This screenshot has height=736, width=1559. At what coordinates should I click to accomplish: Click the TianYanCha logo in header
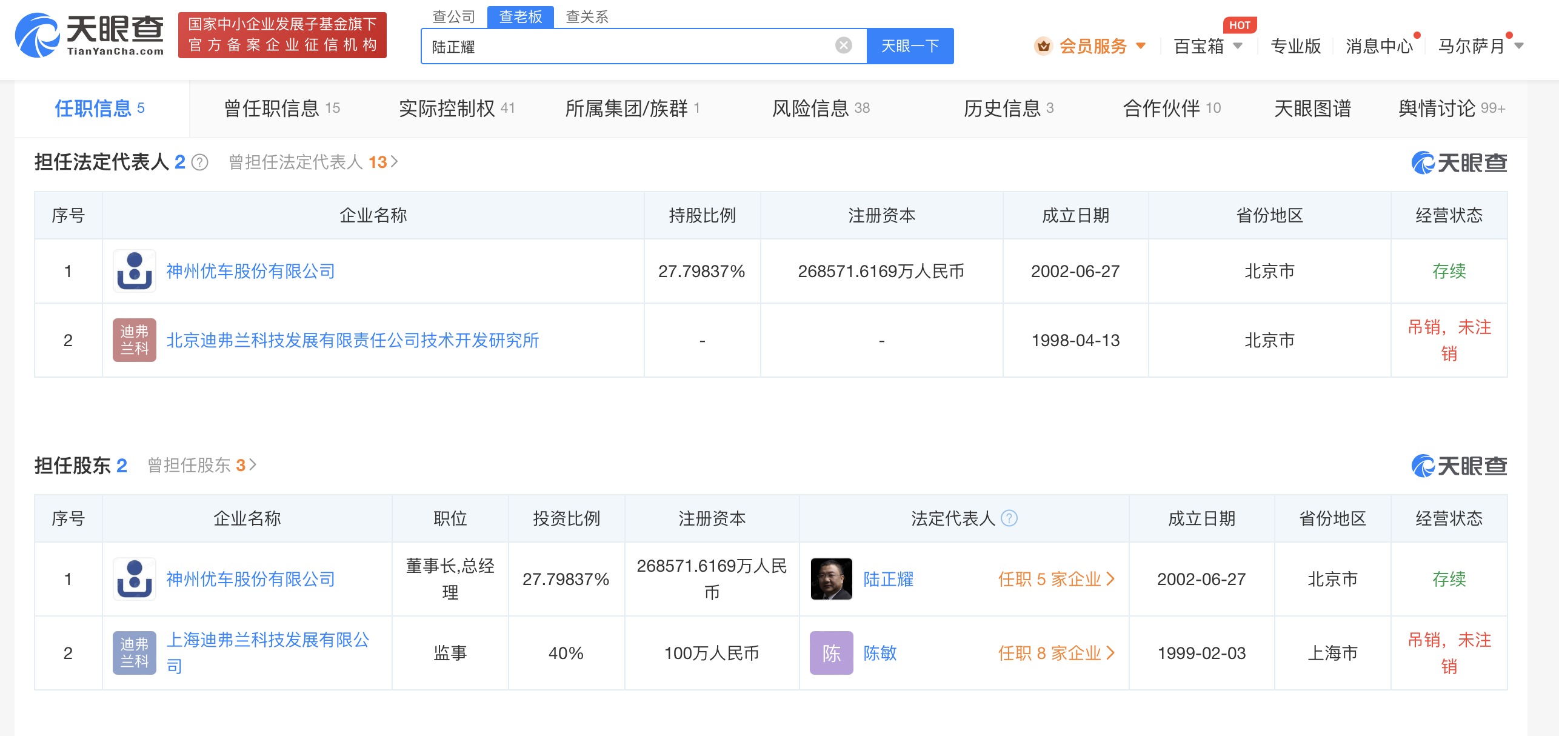click(x=90, y=35)
